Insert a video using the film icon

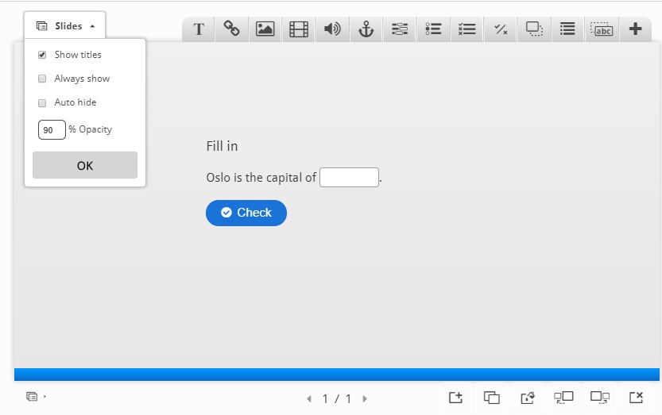click(299, 29)
